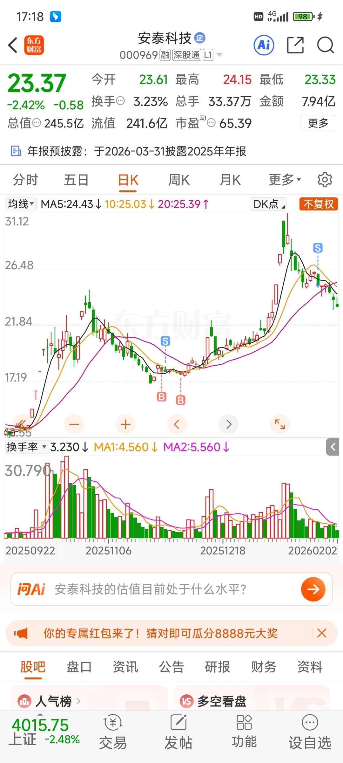Viewport: 343px width, 763px height.
Task: Tap the 上证 index 4015.75 ticker
Action: (x=44, y=732)
